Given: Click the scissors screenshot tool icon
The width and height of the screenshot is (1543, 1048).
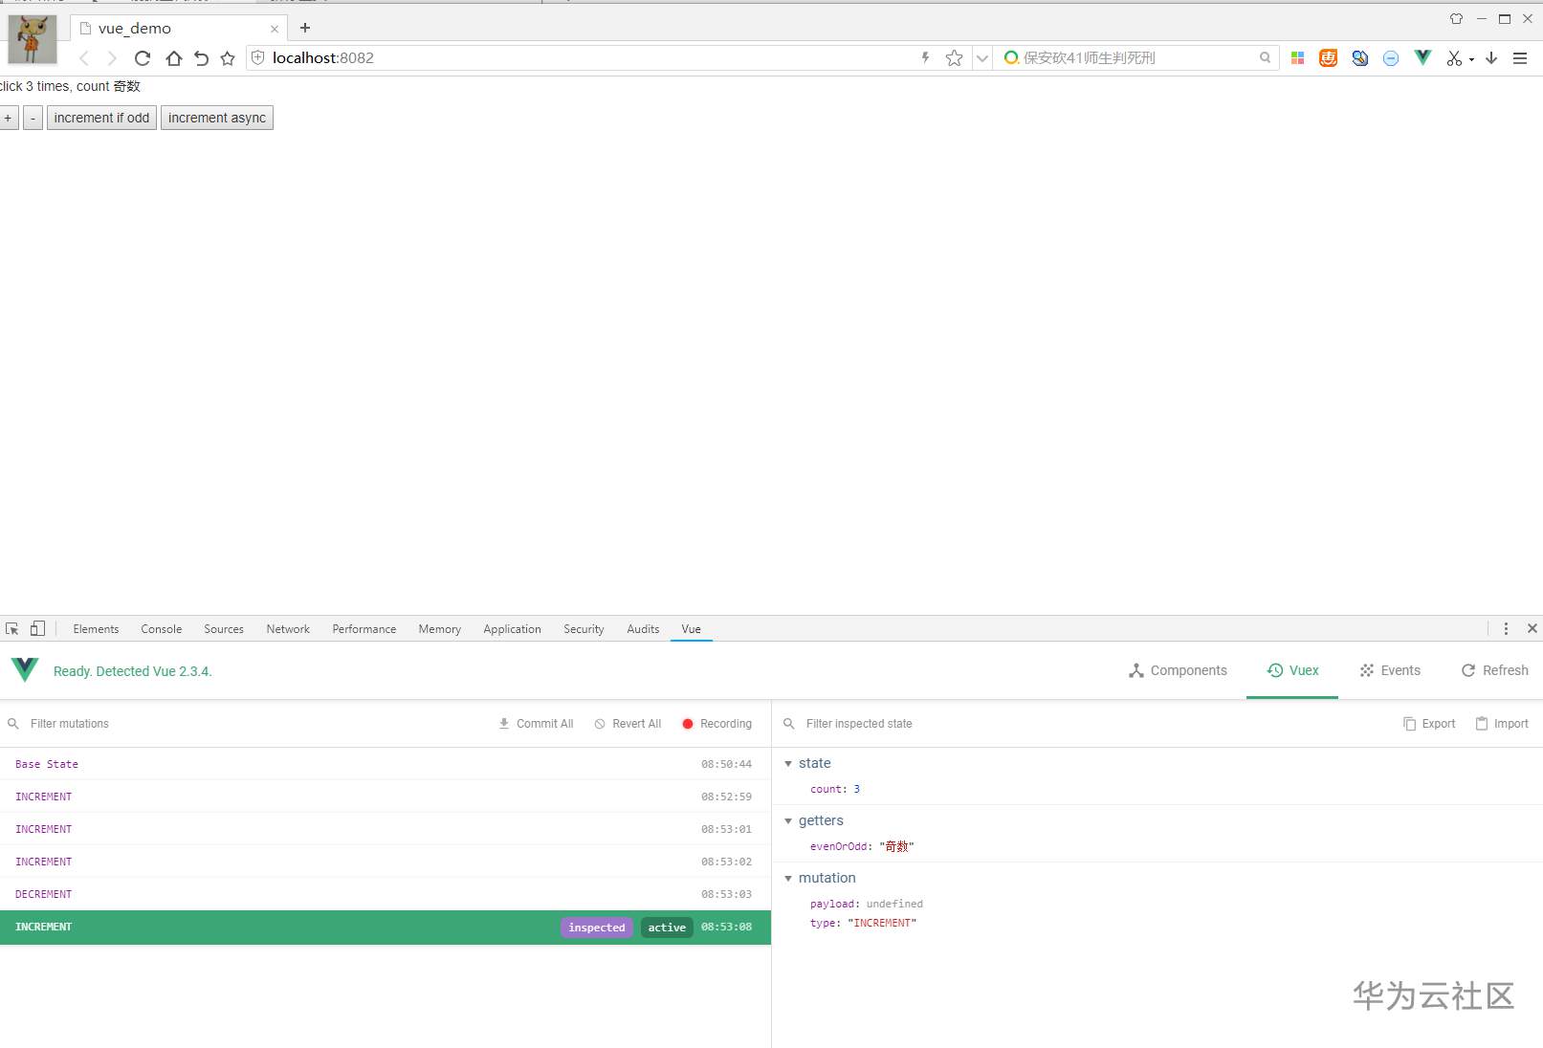Looking at the screenshot, I should [1454, 58].
